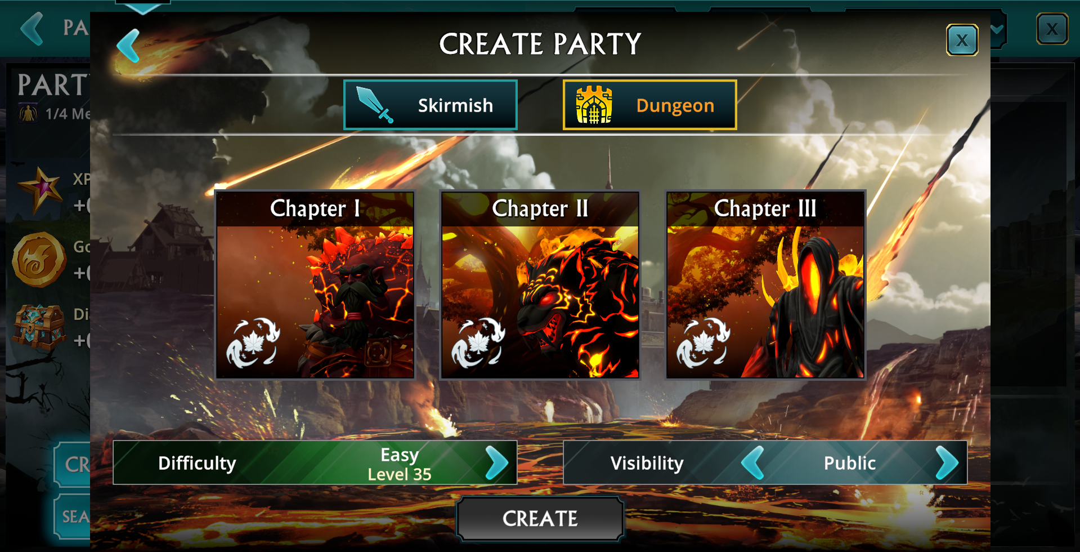
Task: Click the blue back arrow in Create Party
Action: click(128, 46)
